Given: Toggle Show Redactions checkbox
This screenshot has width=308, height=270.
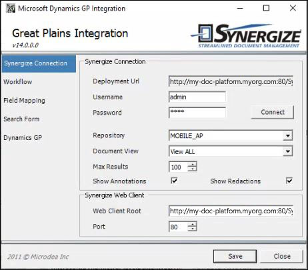Looking at the screenshot, I should click(x=289, y=181).
